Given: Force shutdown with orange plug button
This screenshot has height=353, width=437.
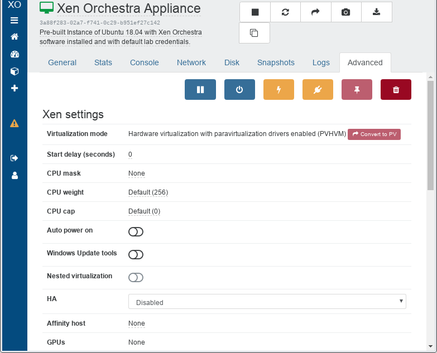Looking at the screenshot, I should 318,89.
